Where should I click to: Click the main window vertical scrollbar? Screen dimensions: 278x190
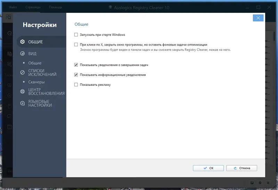click(x=274, y=36)
